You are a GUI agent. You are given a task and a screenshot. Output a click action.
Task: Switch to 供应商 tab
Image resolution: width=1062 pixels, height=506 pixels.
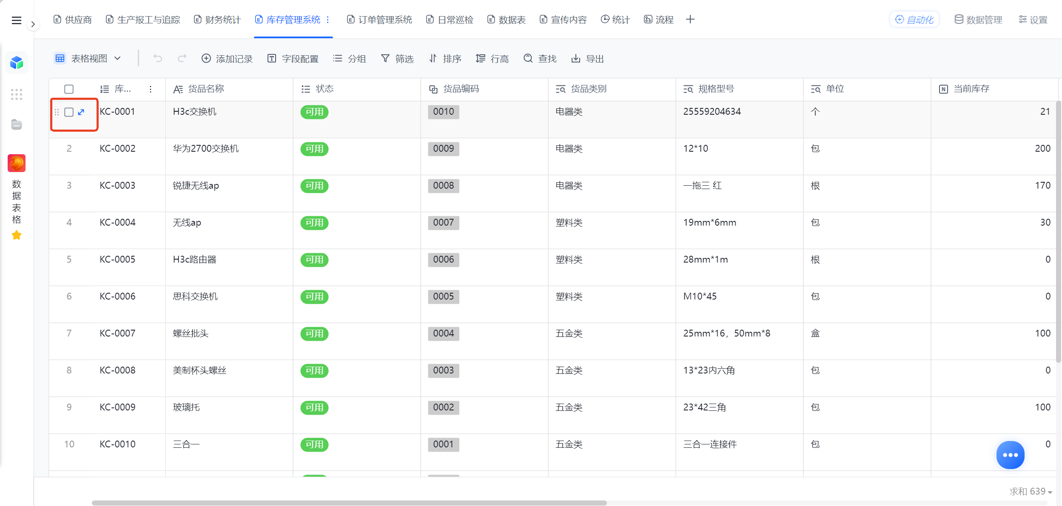pyautogui.click(x=73, y=20)
